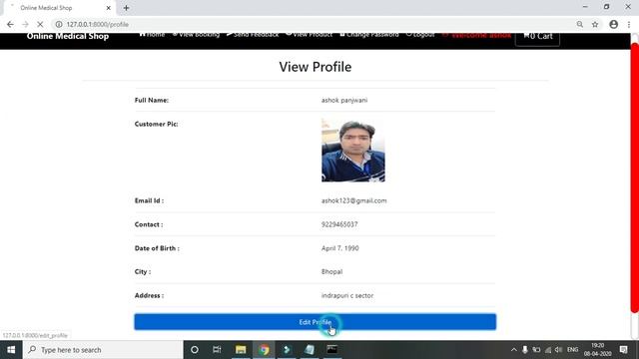This screenshot has width=639, height=359.
Task: Show hidden system tray icons
Action: 514,350
